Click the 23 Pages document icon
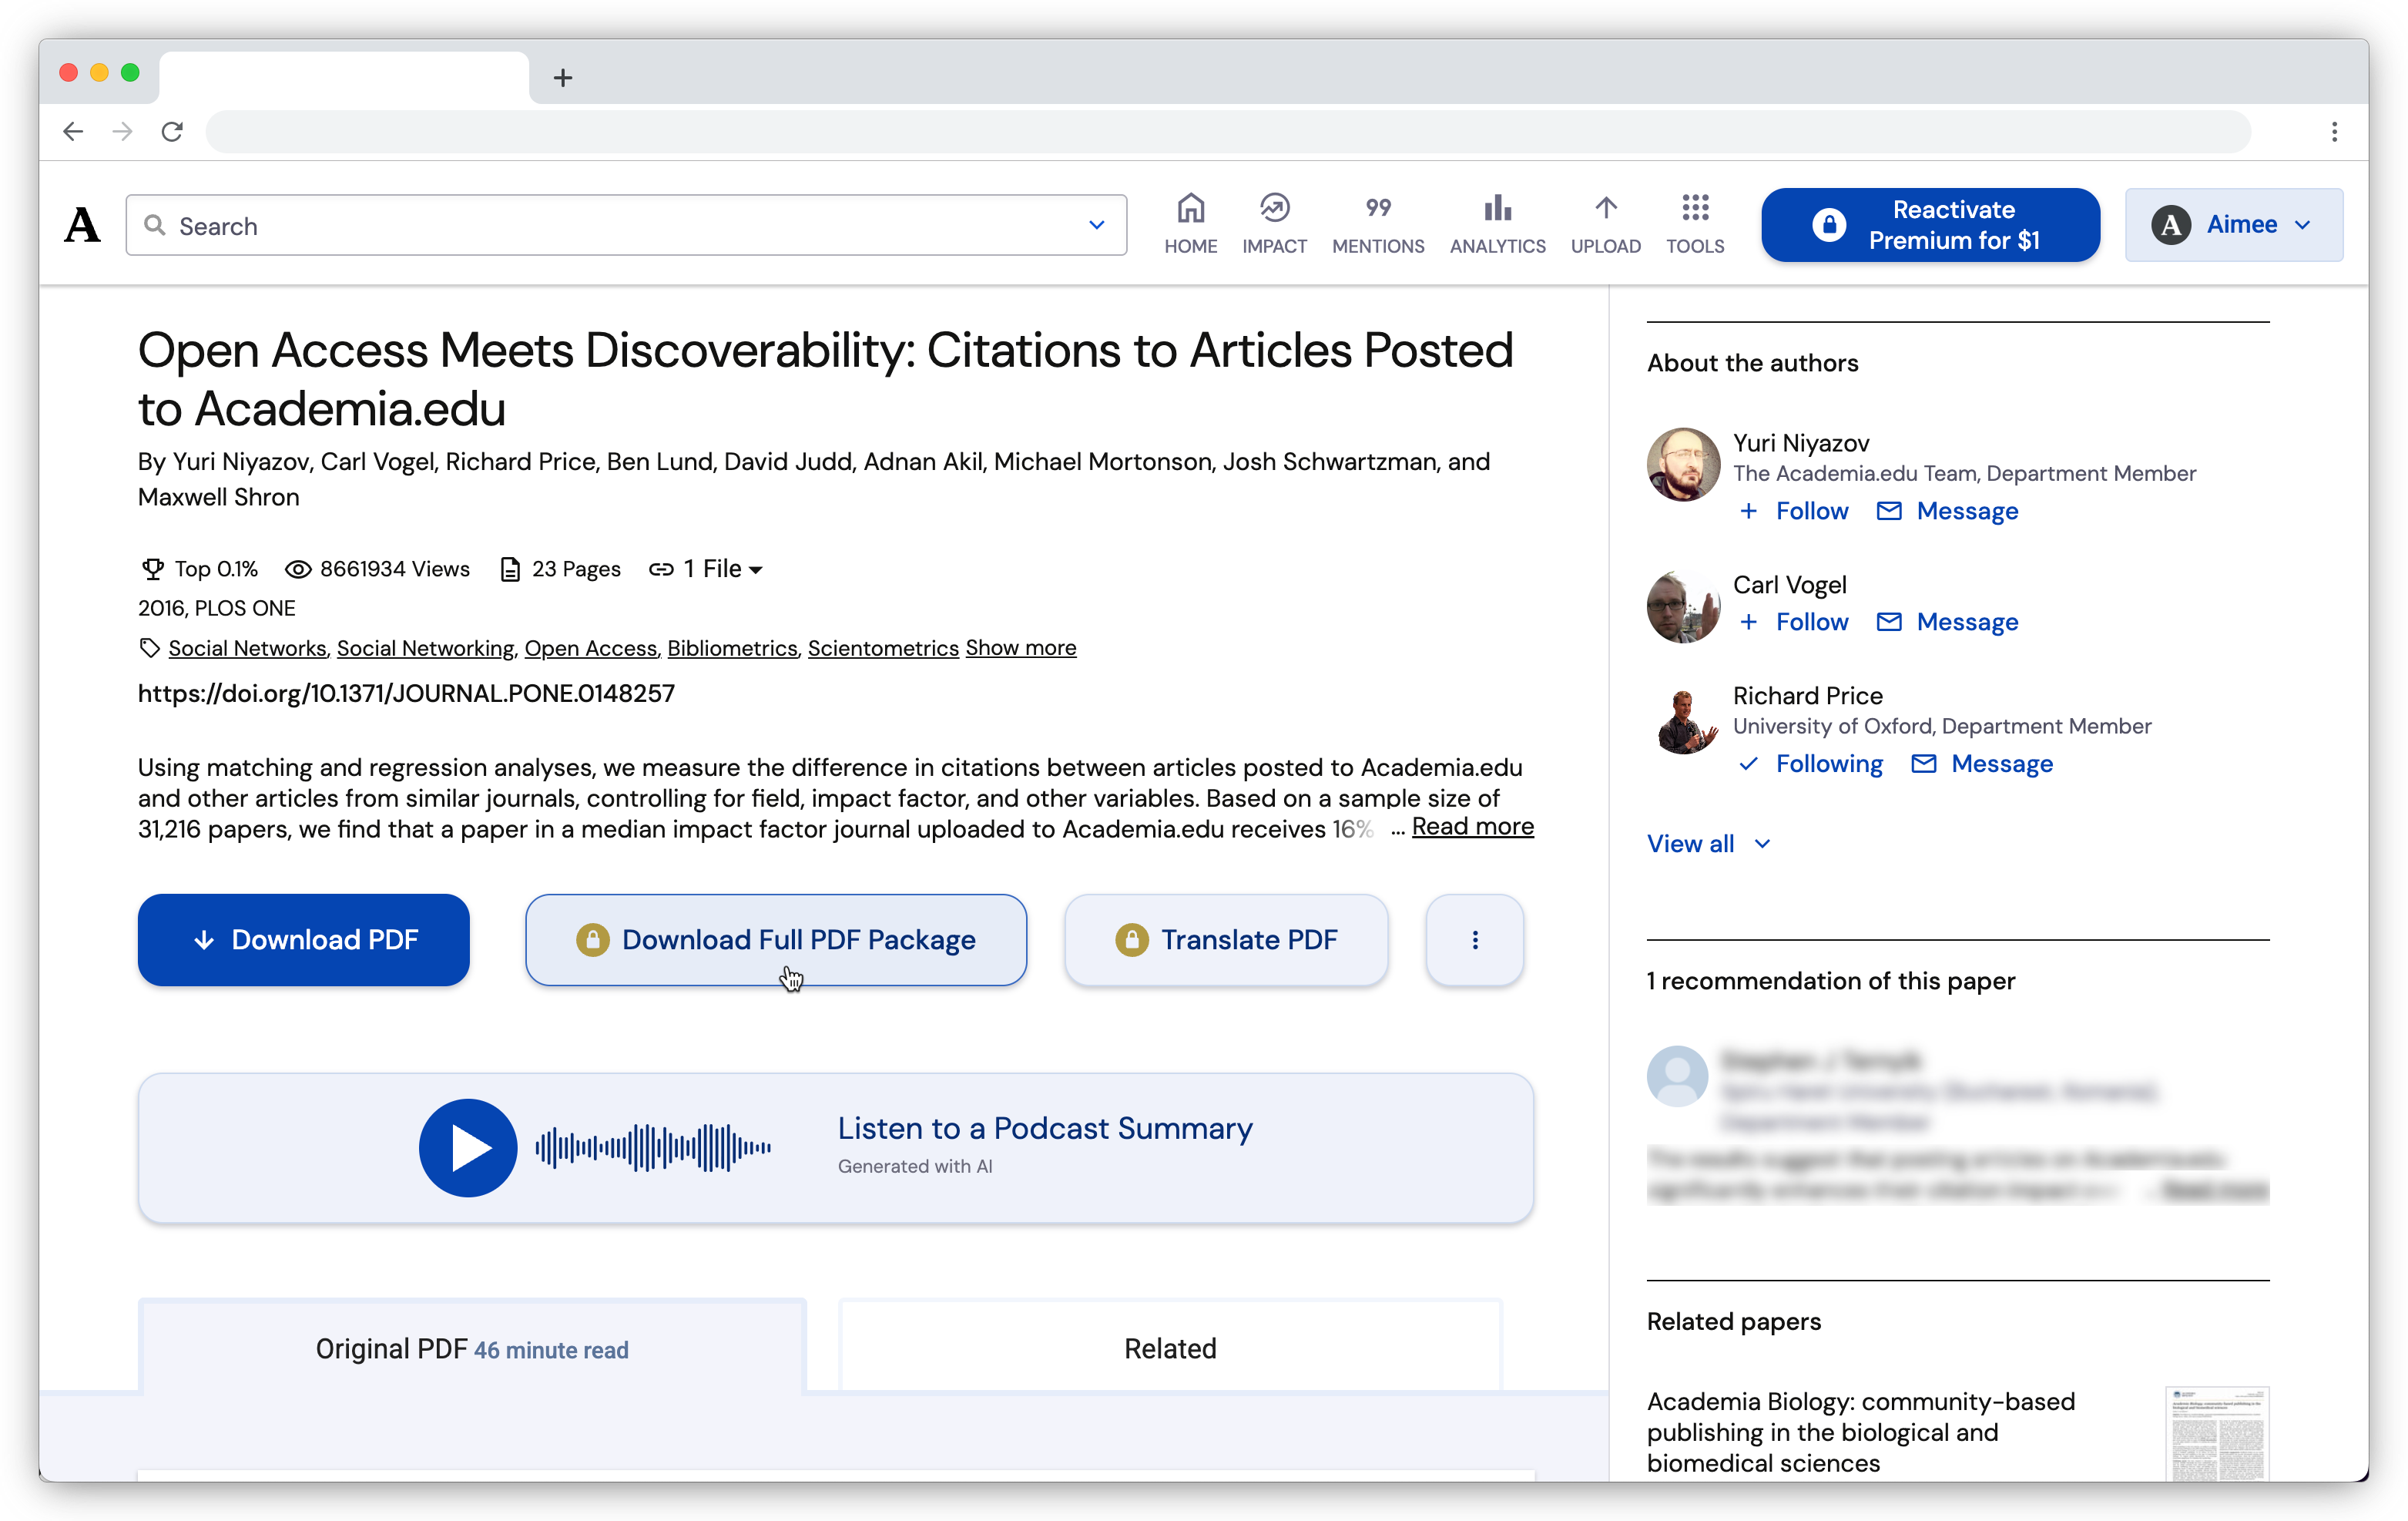Image resolution: width=2408 pixels, height=1521 pixels. (510, 569)
